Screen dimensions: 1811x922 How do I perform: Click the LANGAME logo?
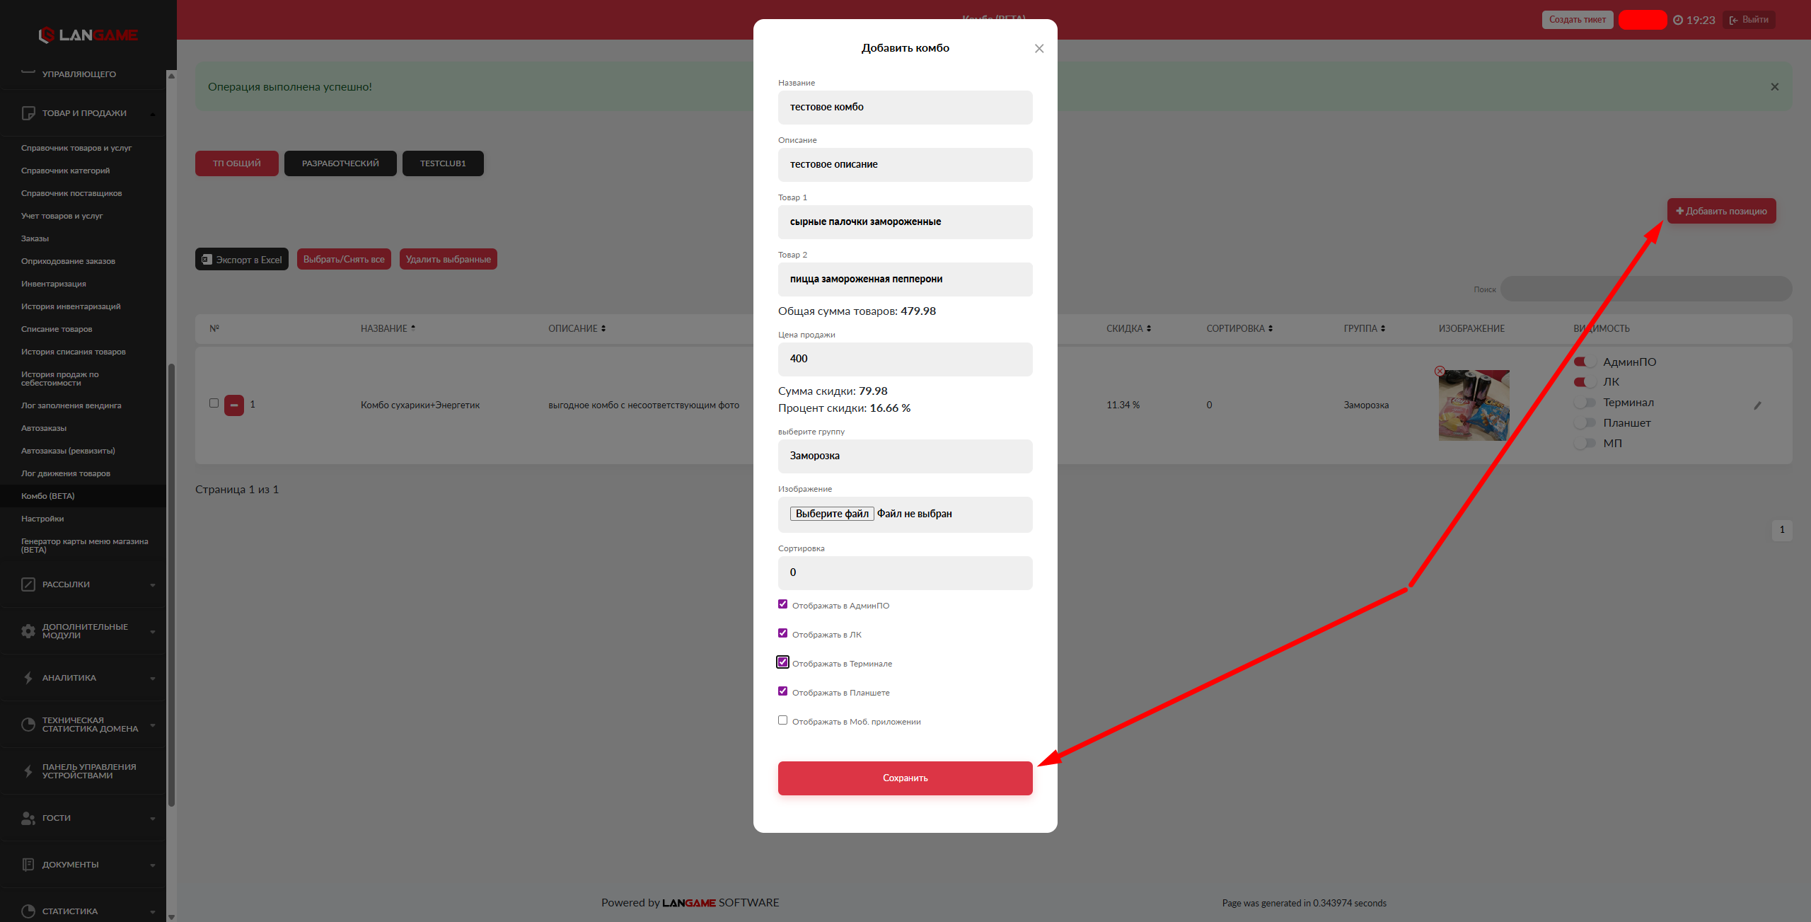pyautogui.click(x=88, y=35)
